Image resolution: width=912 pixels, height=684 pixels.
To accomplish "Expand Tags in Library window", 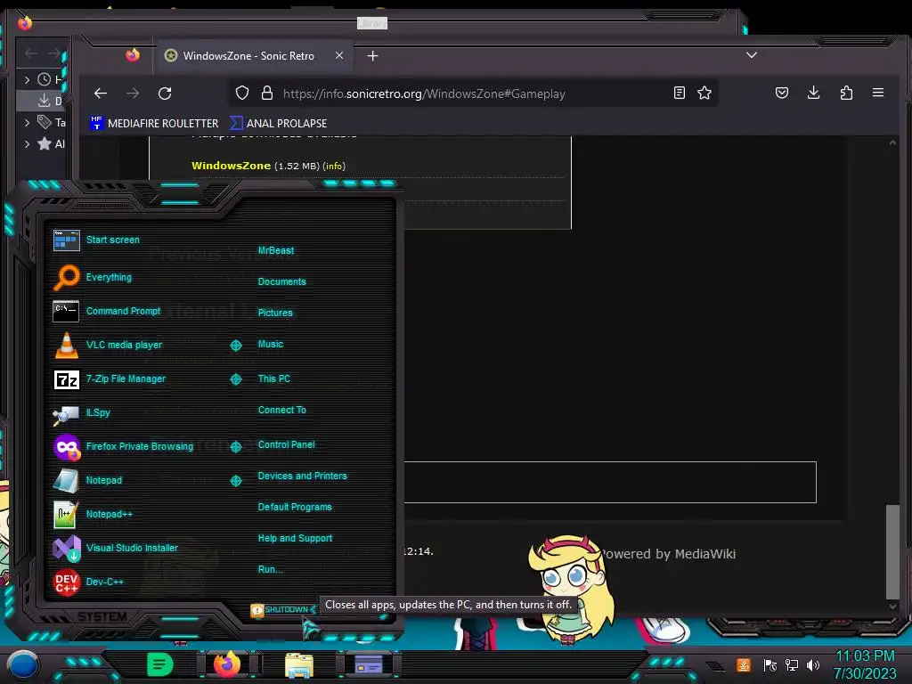I will coord(28,123).
